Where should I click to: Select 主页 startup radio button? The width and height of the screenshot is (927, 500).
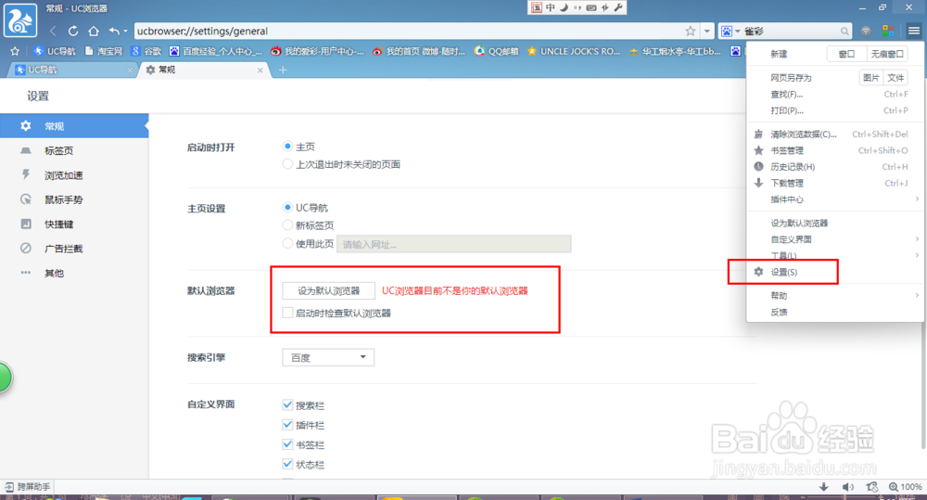pos(287,147)
